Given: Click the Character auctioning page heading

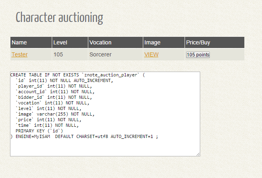Looking at the screenshot, I should coord(59,18).
